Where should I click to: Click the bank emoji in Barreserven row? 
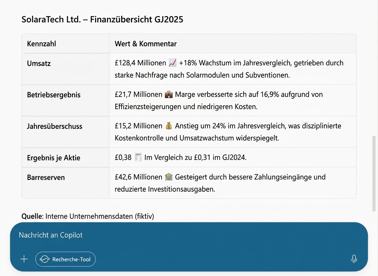169,177
